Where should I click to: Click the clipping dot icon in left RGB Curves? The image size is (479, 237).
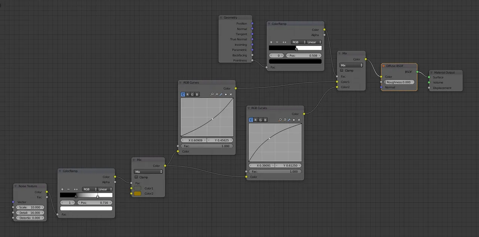click(226, 94)
